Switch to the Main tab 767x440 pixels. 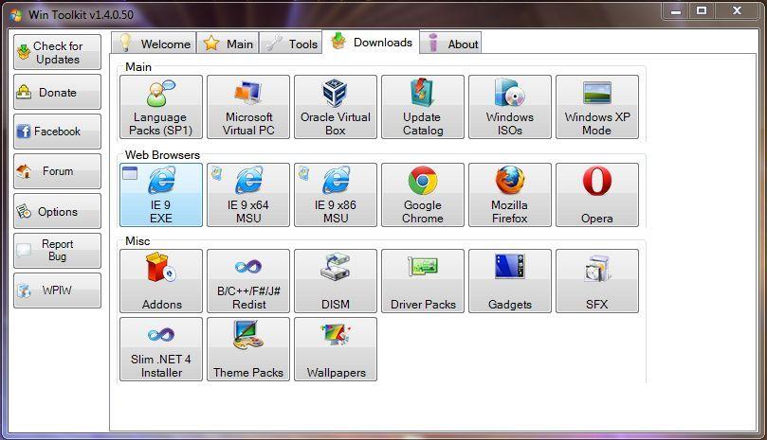228,43
